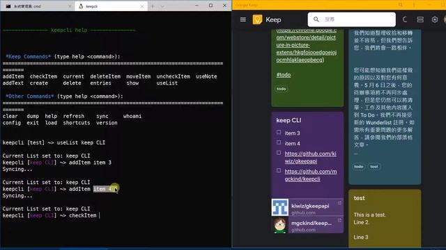The height and width of the screenshot is (250, 446).
Task: Click the tool label chip on blue note
Action: pos(374,167)
